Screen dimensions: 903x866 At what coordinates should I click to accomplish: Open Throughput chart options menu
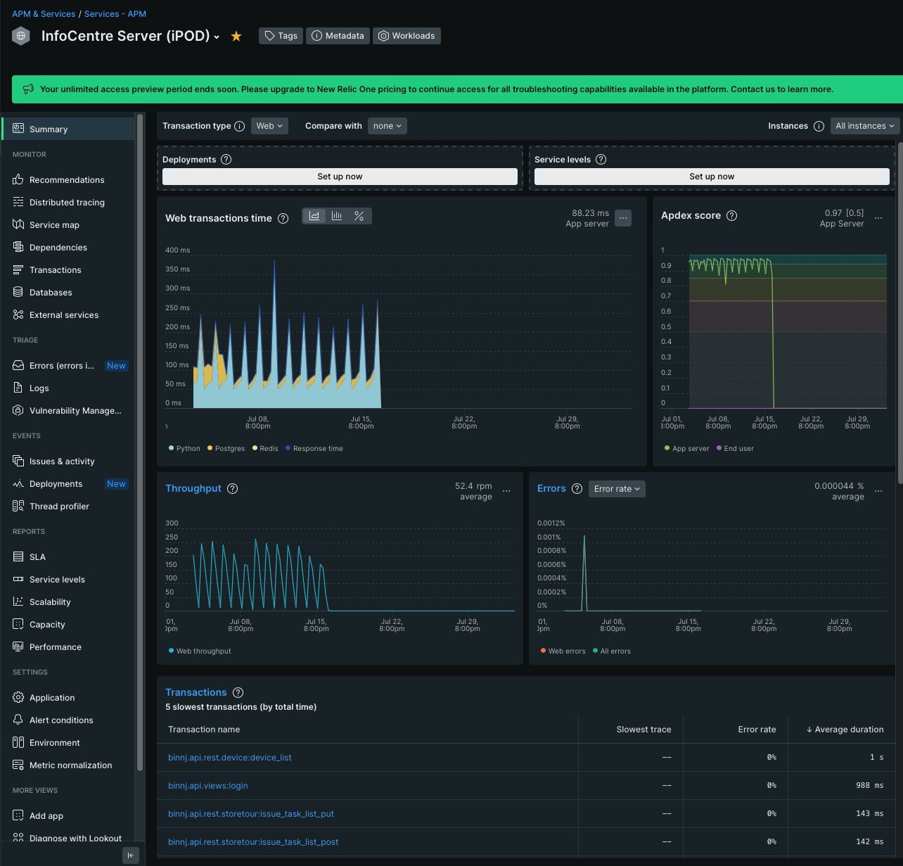click(506, 491)
